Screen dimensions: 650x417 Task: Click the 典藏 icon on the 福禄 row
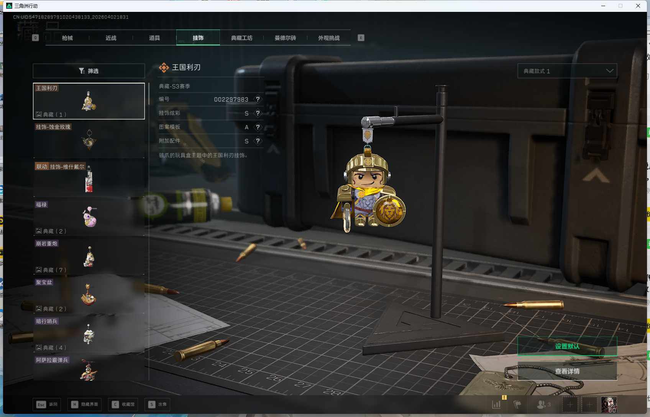pos(39,231)
